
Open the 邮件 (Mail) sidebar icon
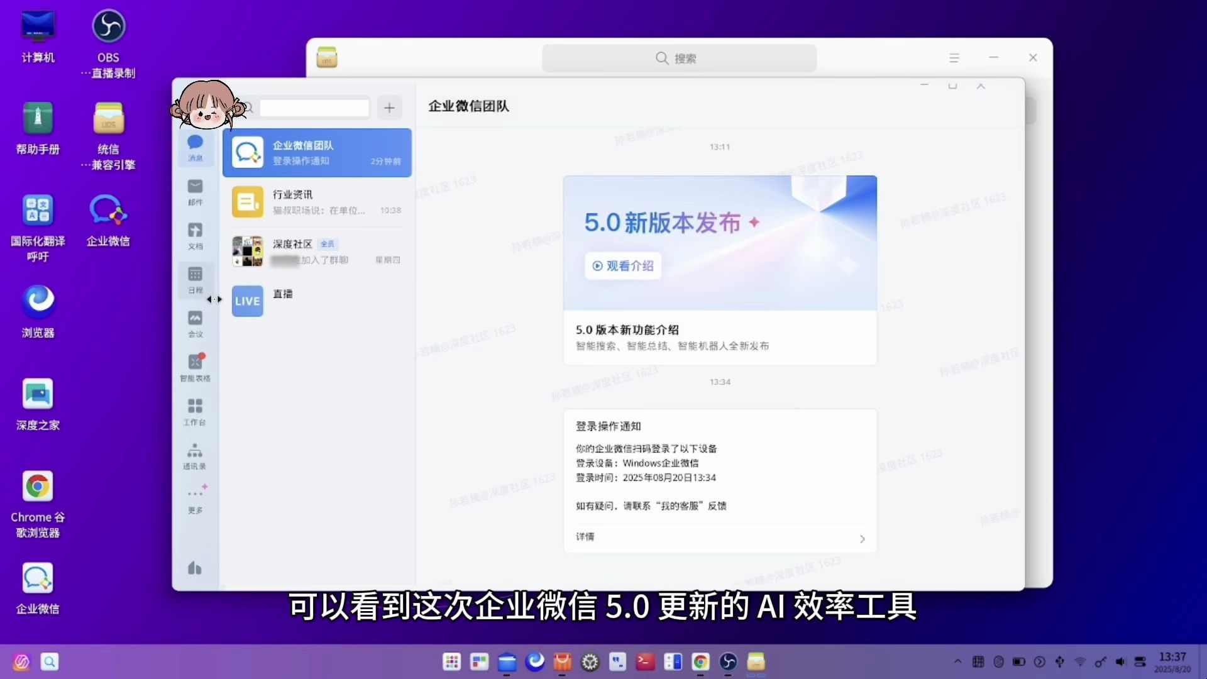point(196,192)
